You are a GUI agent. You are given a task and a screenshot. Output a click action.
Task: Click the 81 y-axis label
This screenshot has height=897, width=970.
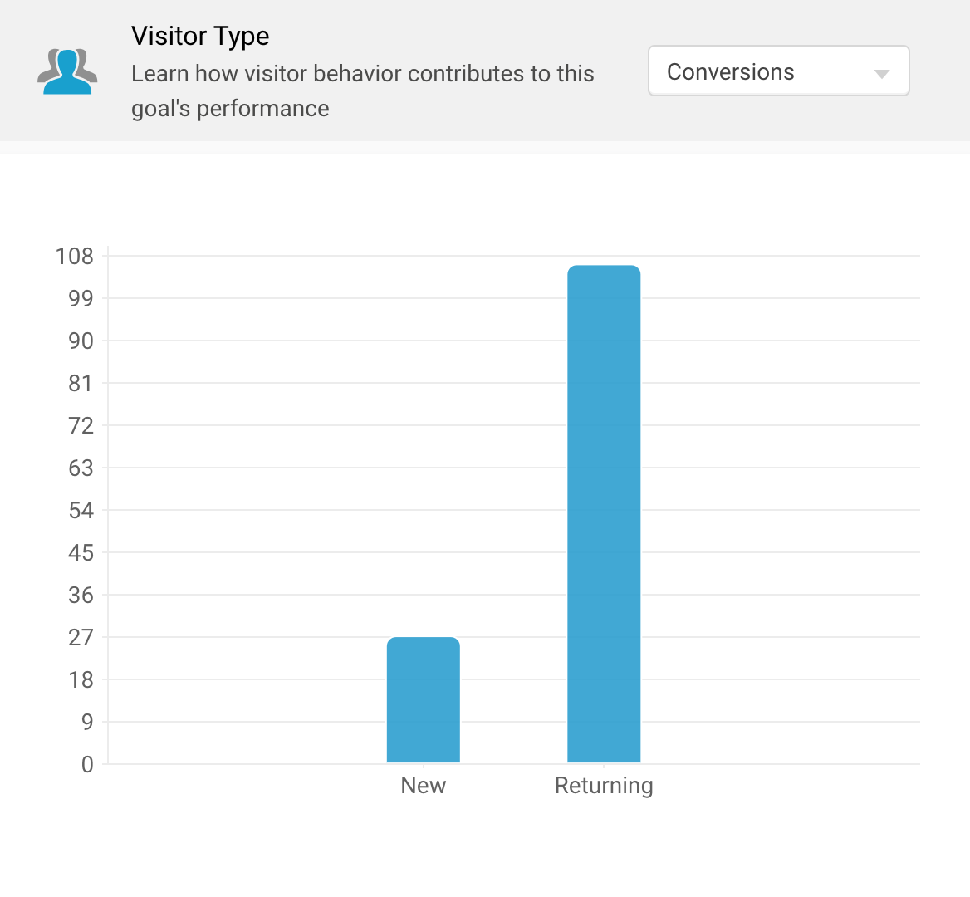tap(81, 384)
